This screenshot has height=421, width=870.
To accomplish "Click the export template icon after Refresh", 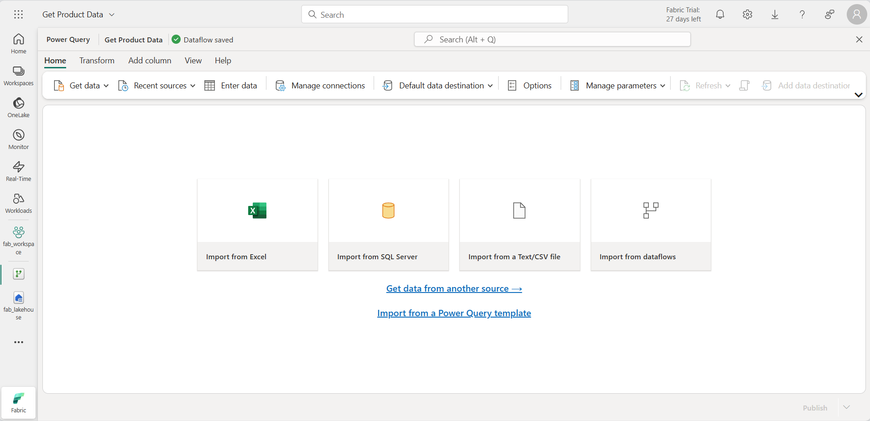I will coord(745,86).
